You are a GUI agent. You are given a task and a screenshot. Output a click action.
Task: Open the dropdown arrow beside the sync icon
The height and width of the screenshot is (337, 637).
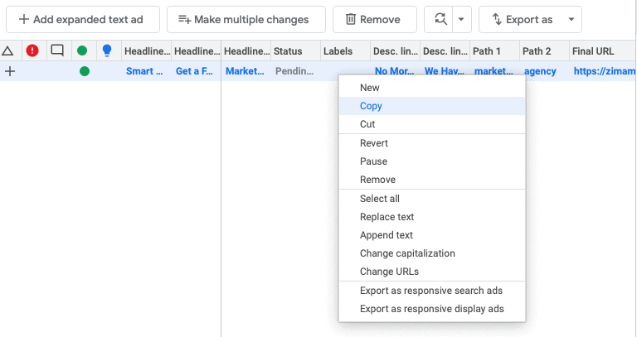click(x=463, y=19)
